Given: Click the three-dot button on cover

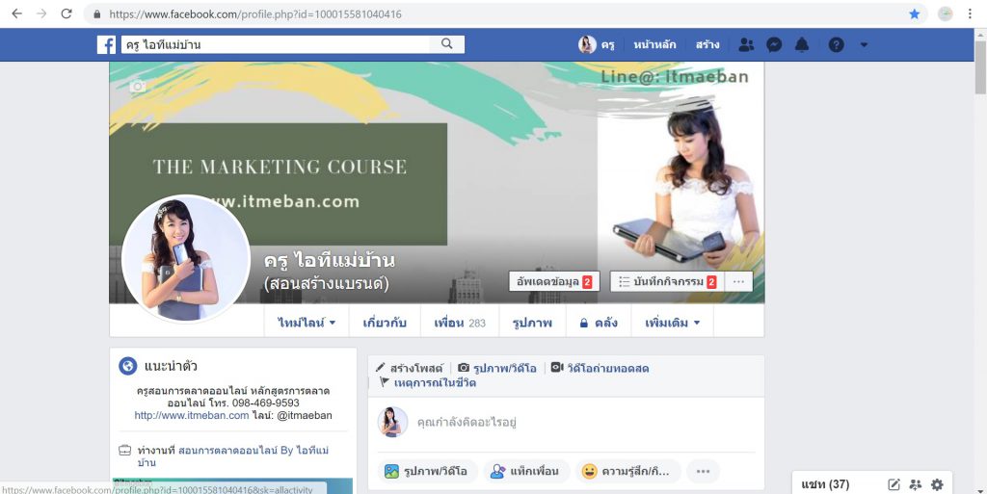Looking at the screenshot, I should 739,281.
